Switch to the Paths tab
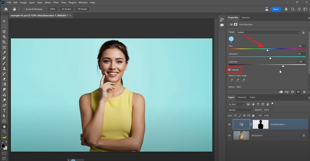 [x=253, y=97]
